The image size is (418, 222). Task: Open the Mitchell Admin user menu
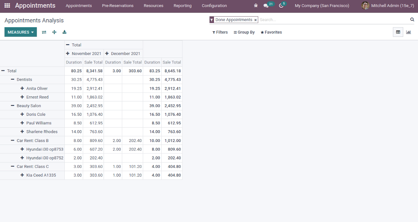point(388,6)
